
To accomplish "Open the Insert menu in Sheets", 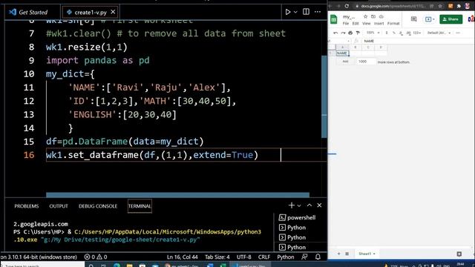I will (379, 23).
